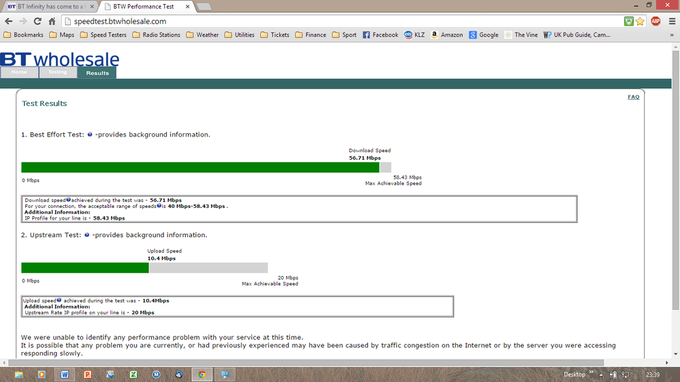Screen dimensions: 680x382
Task: Click info icon beside 'Download speed'
Action: 69,200
